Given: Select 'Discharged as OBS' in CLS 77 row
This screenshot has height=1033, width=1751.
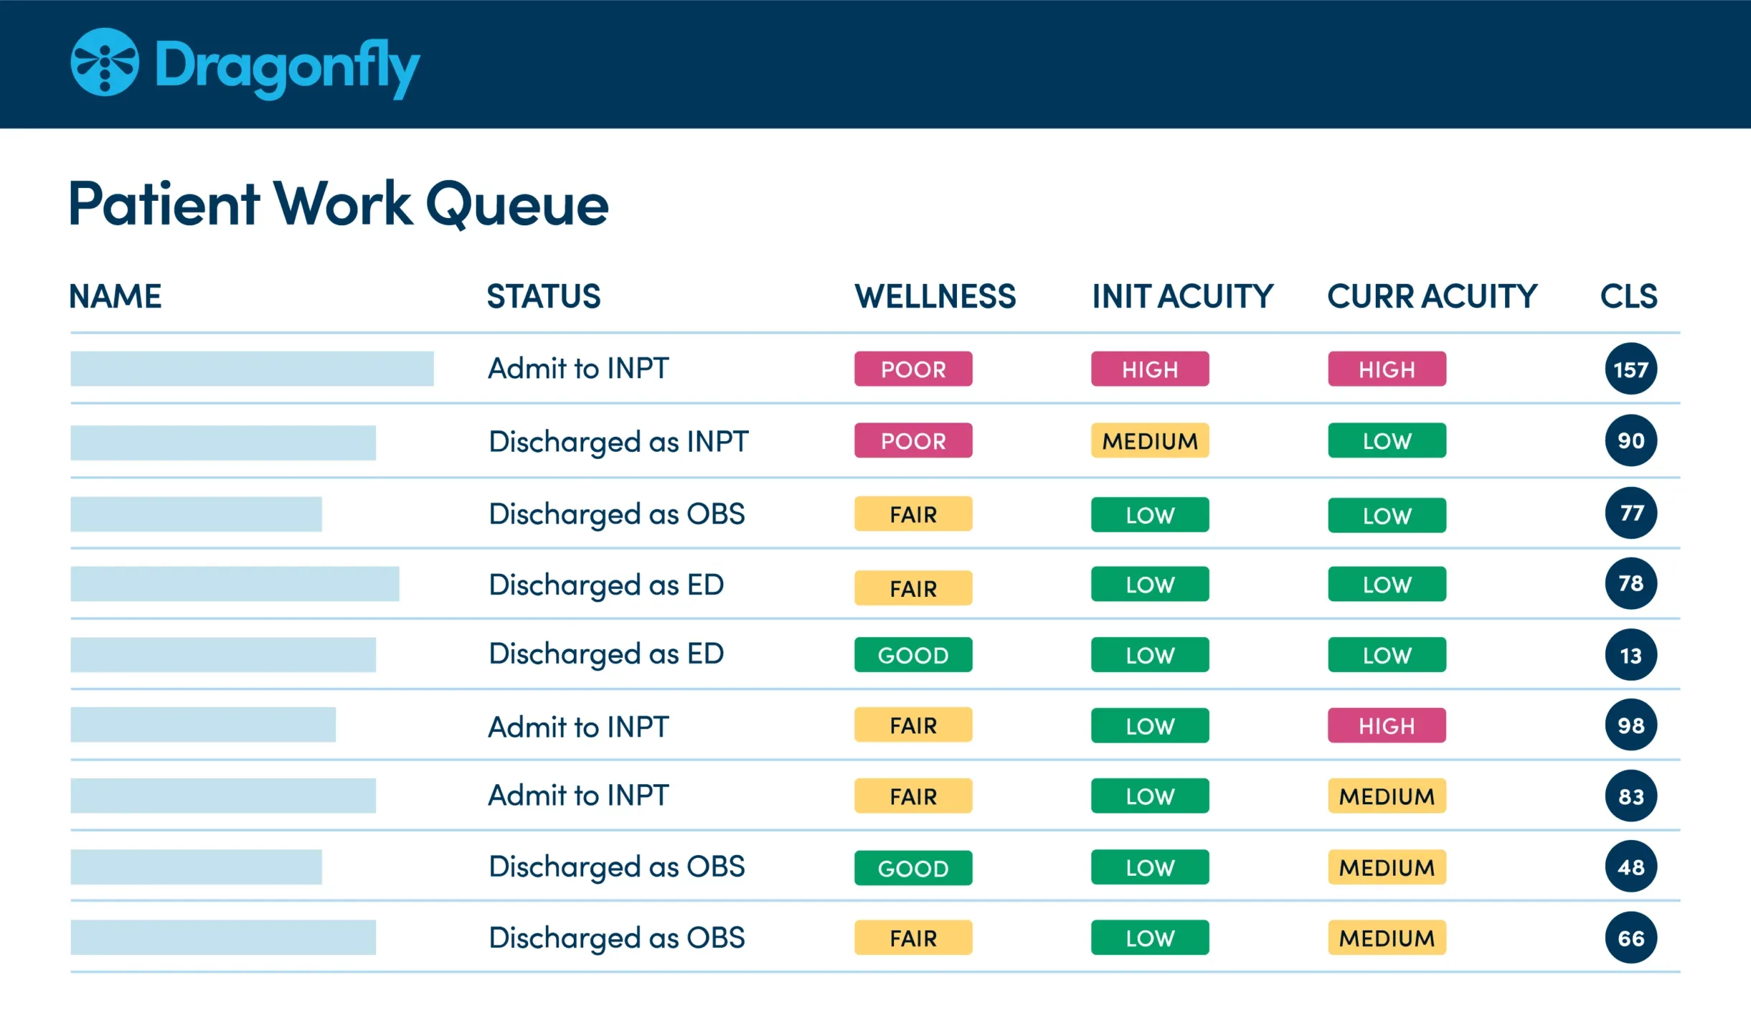Looking at the screenshot, I should 617,514.
